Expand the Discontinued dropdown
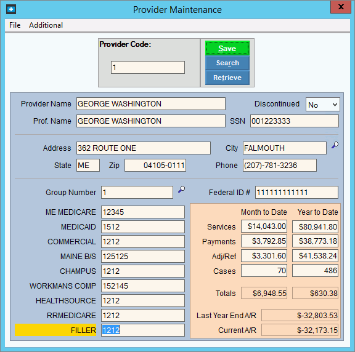355x352 pixels. click(322, 105)
